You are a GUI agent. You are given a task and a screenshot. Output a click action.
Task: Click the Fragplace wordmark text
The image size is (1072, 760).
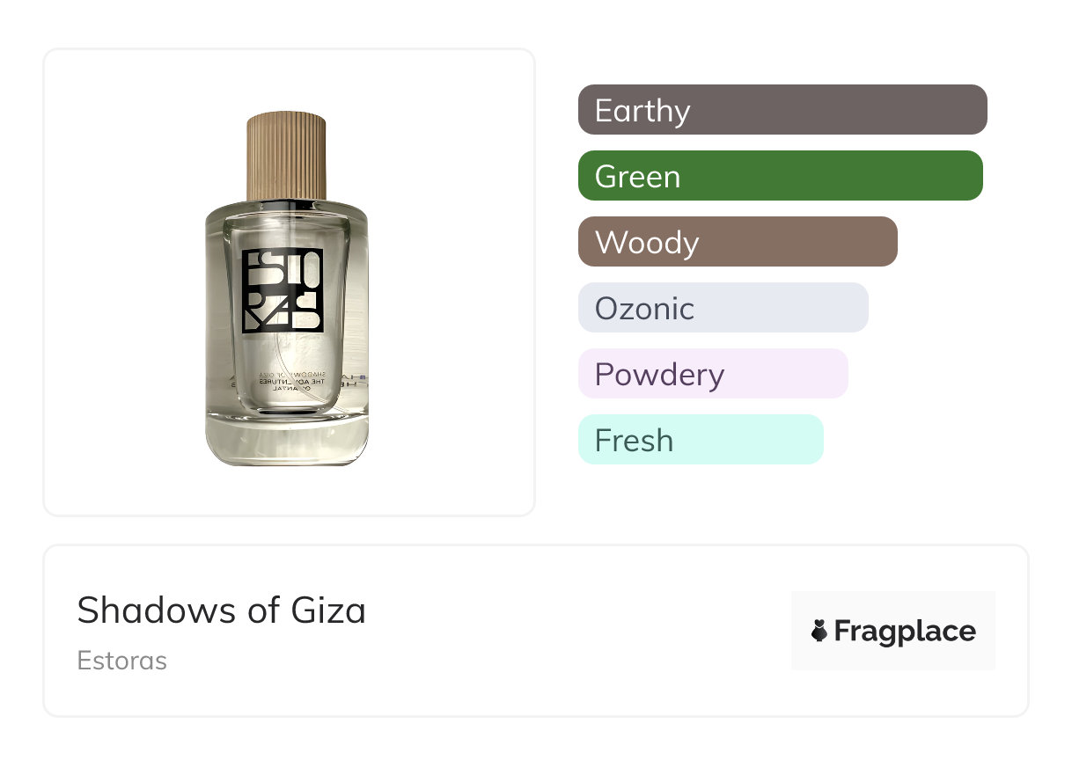tap(905, 631)
